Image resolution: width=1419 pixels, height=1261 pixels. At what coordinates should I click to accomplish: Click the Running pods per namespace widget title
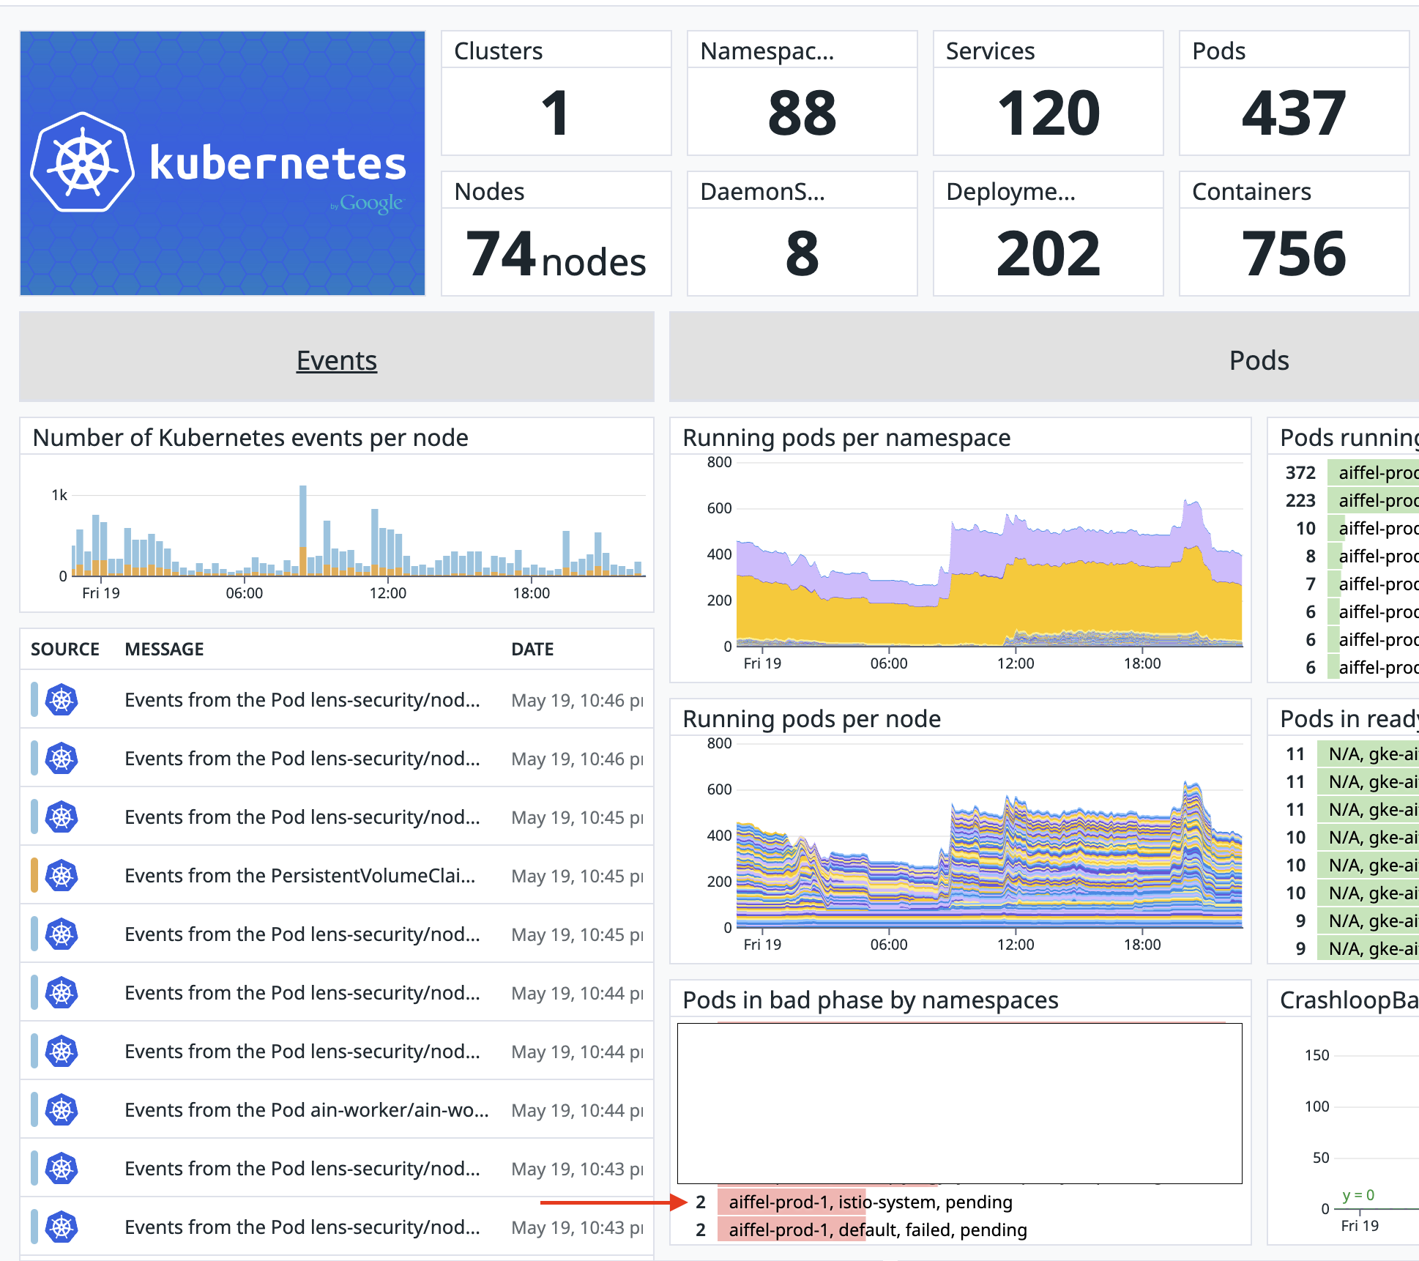[846, 437]
